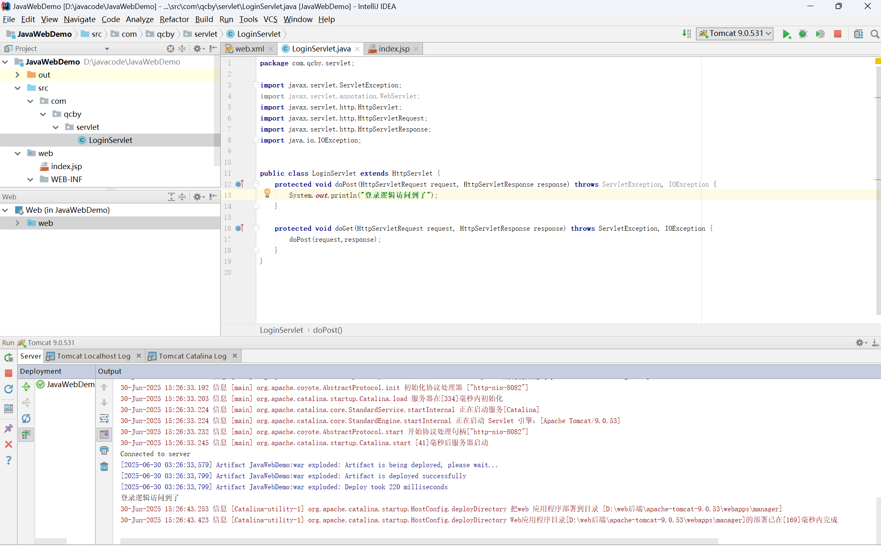Image resolution: width=881 pixels, height=546 pixels.
Task: Collapse the qcby package
Action: 43,114
